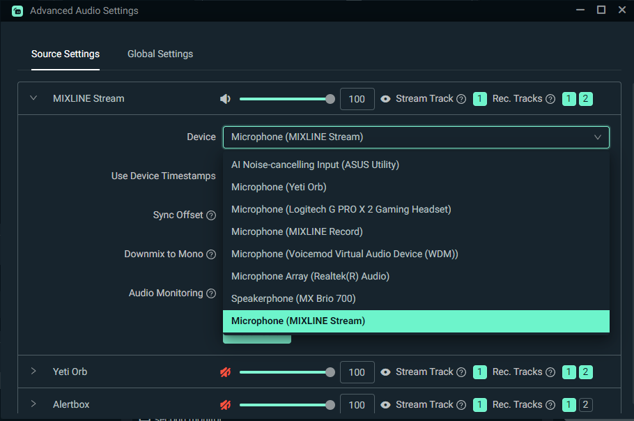Screen dimensions: 634x421
Task: Toggle stream track 1 for MIXLINE Stream
Action: 480,99
